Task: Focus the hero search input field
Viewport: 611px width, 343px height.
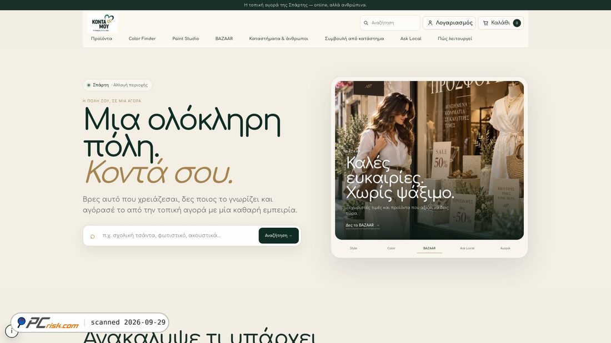Action: click(177, 236)
